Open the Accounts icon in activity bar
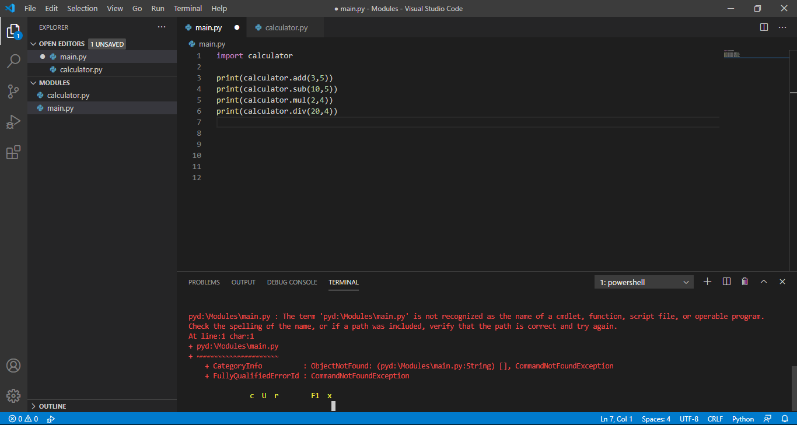The image size is (797, 425). (13, 366)
